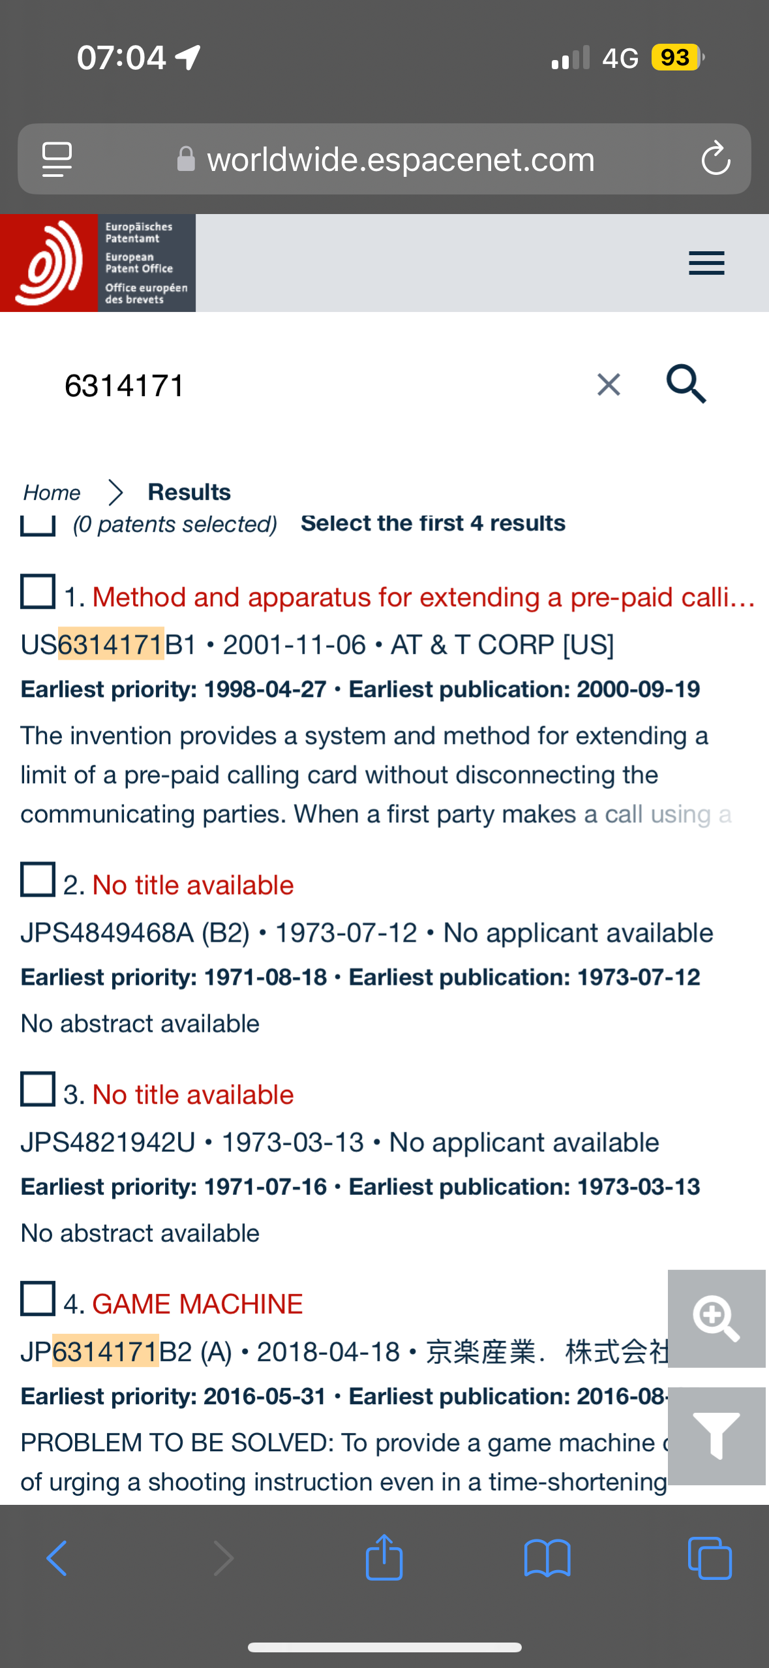Open the hamburger navigation menu

pos(706,263)
